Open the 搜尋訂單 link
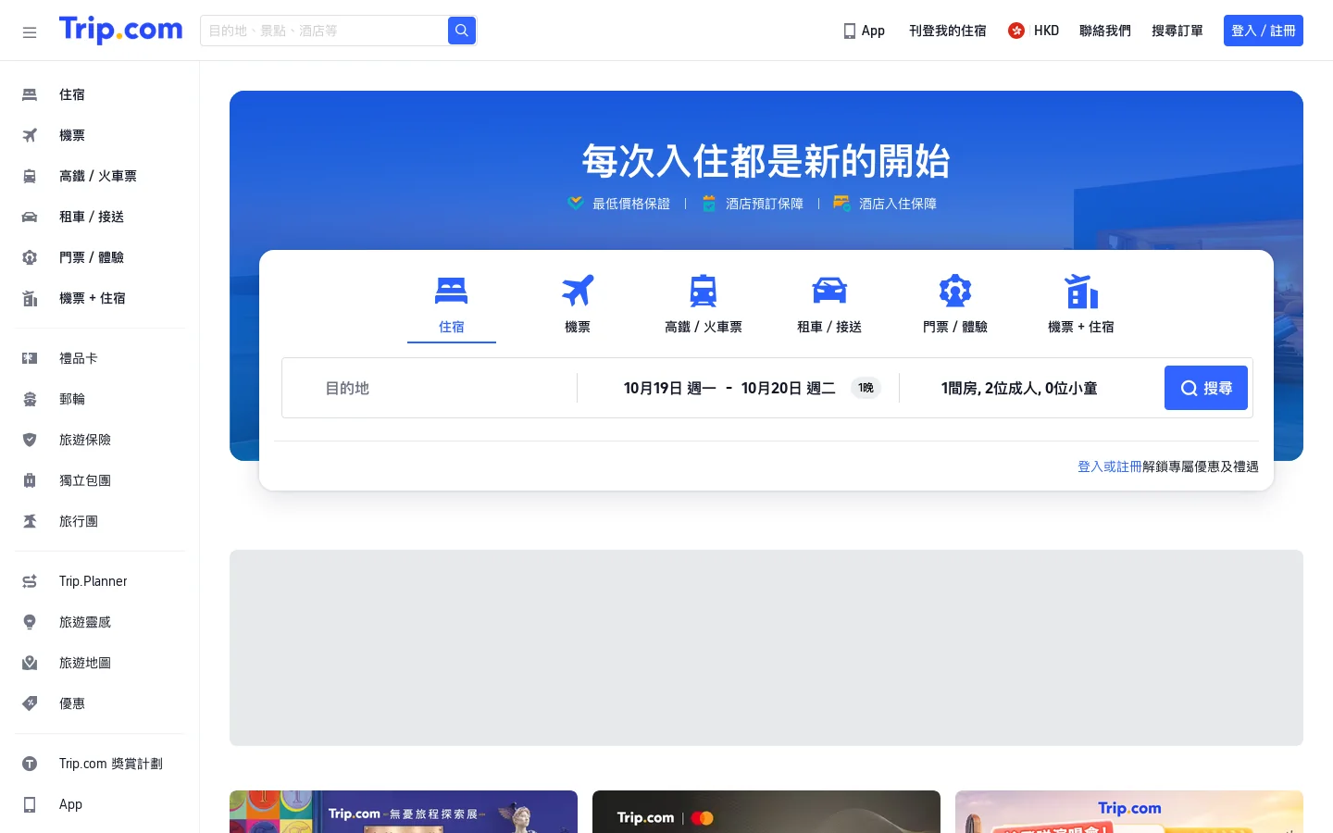The image size is (1333, 833). [x=1177, y=31]
